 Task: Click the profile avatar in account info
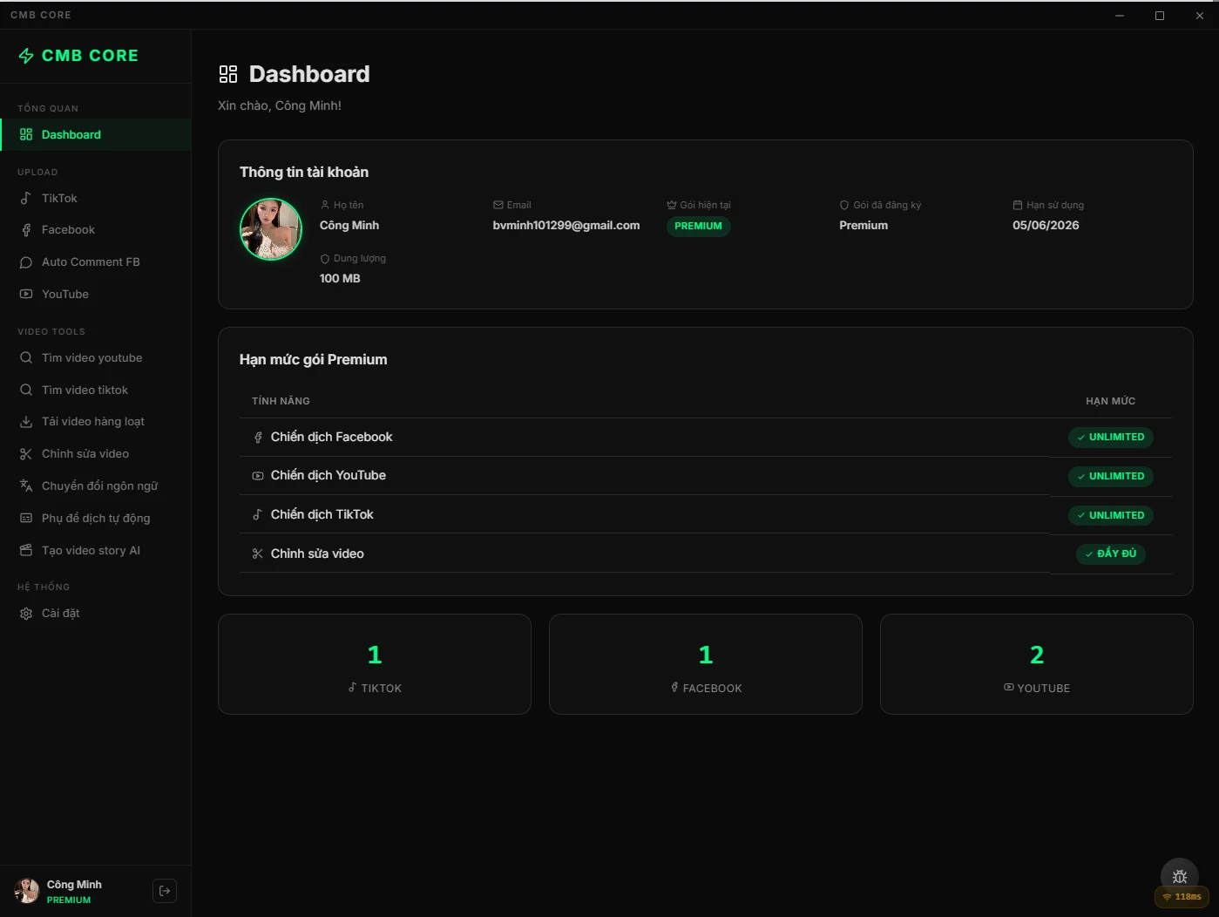[x=271, y=229]
